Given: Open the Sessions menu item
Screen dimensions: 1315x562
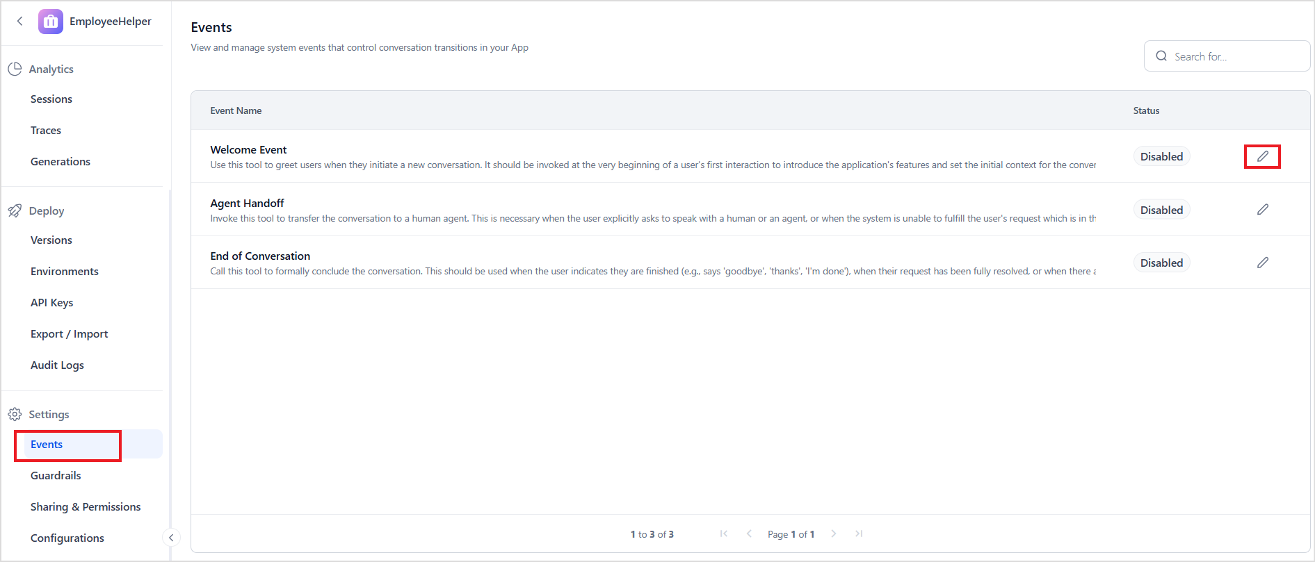Looking at the screenshot, I should [x=51, y=99].
